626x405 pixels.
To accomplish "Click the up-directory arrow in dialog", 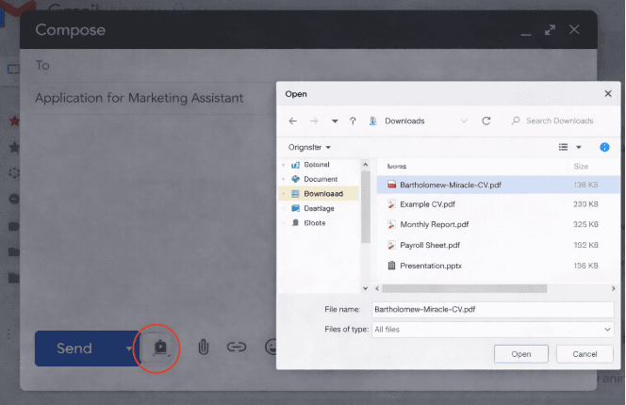I will (x=353, y=121).
